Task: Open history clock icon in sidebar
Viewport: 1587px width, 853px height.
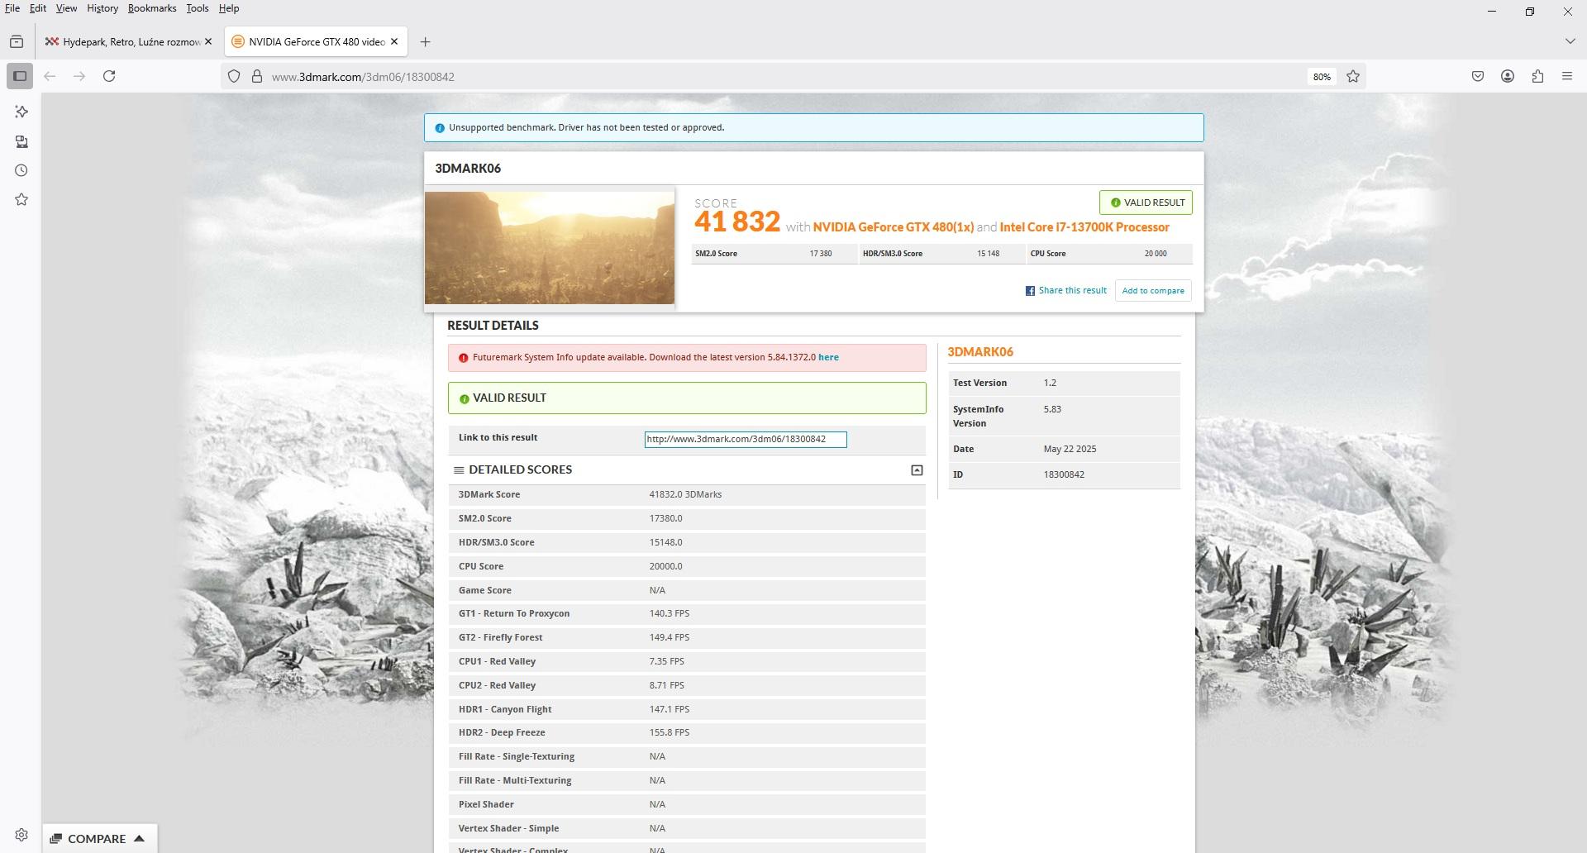Action: click(x=21, y=171)
